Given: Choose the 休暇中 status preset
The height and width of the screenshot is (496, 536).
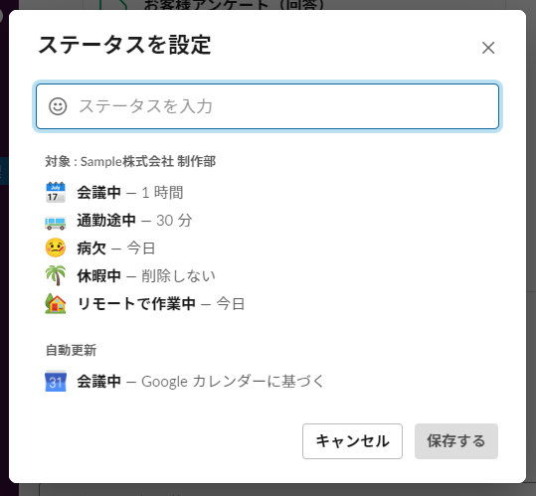Looking at the screenshot, I should click(x=130, y=275).
